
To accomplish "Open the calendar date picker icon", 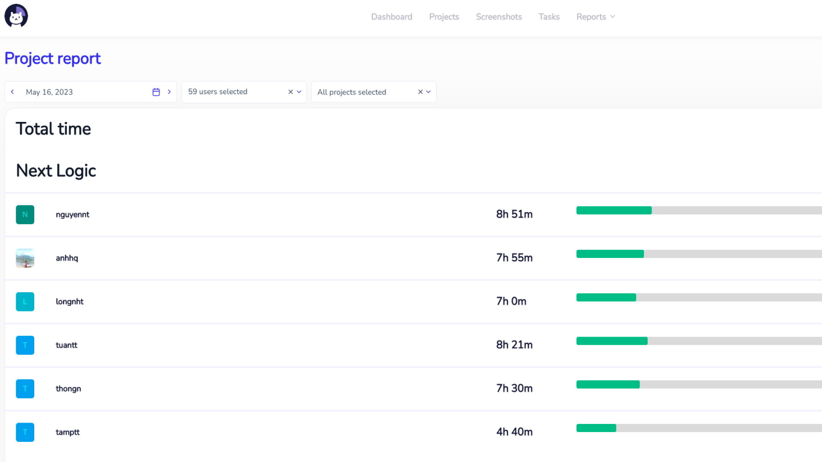I will click(x=156, y=92).
